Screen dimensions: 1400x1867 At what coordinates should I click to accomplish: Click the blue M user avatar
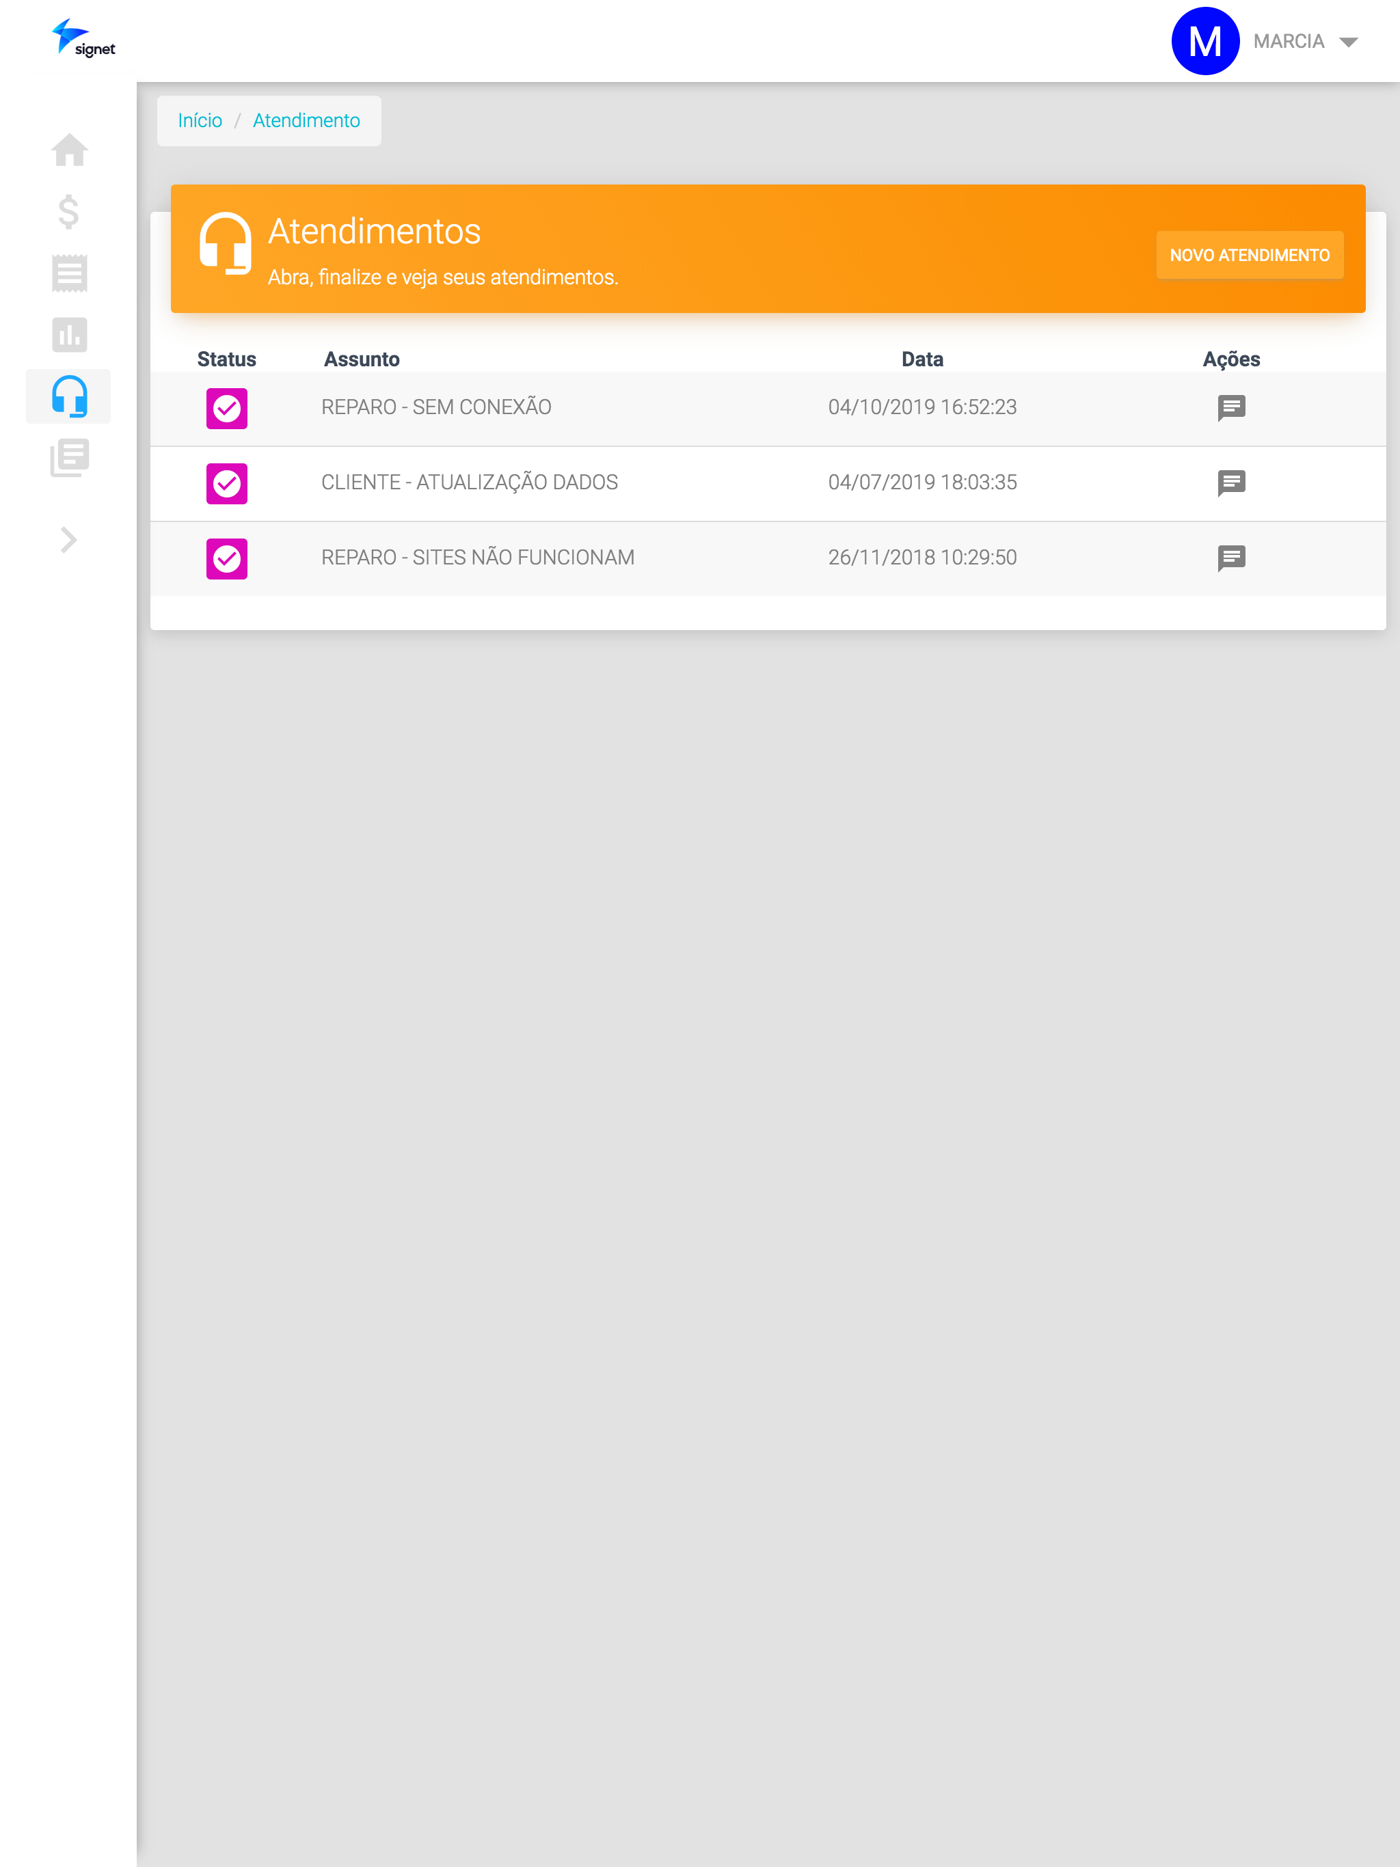[x=1205, y=40]
